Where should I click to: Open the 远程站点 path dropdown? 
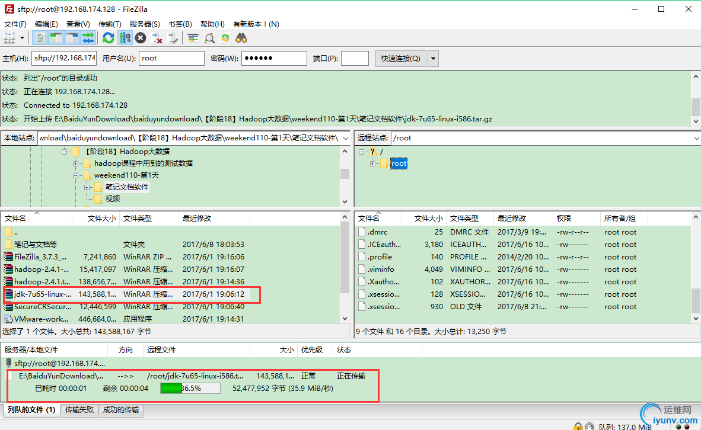point(696,139)
